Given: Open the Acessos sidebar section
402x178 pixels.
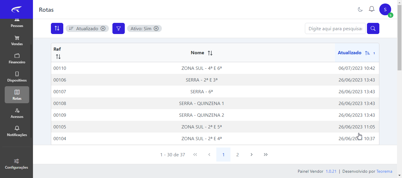Looking at the screenshot, I should click(17, 113).
